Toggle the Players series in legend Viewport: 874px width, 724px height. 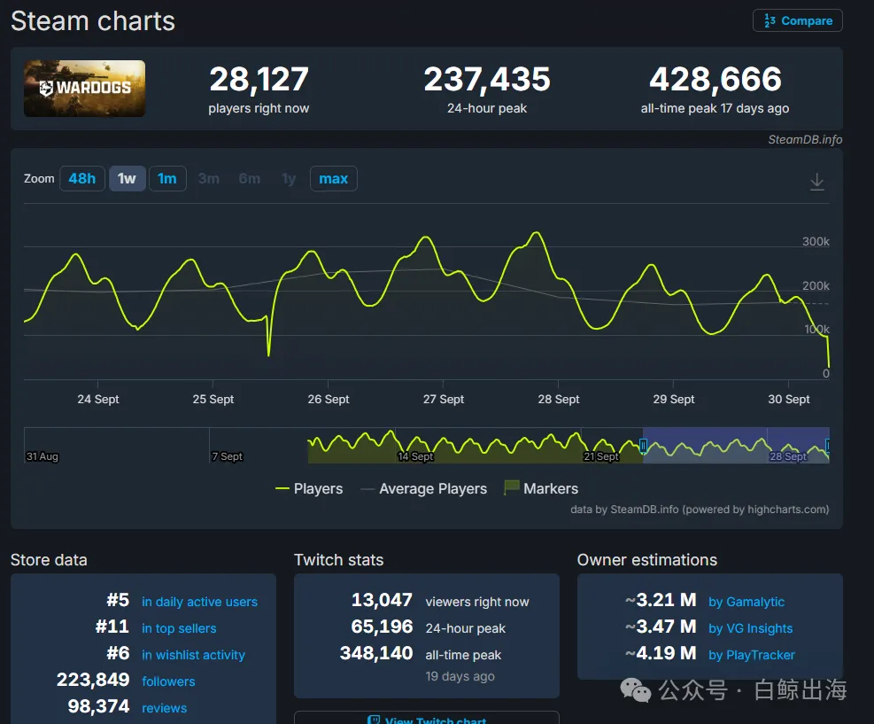coord(309,488)
